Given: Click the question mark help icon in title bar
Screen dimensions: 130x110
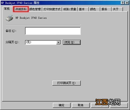Looking at the screenshot, I should point(123,3).
